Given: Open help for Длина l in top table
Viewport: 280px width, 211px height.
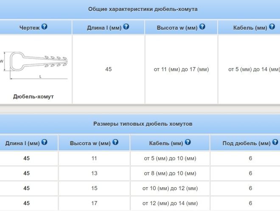Looking at the screenshot, I should coord(126,27).
